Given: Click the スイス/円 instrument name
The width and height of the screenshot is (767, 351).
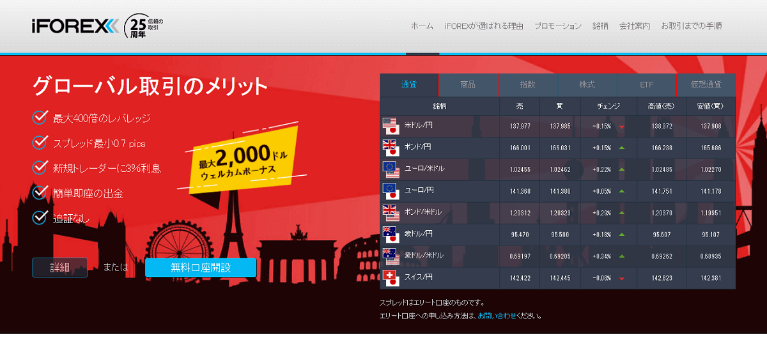Looking at the screenshot, I should [419, 278].
